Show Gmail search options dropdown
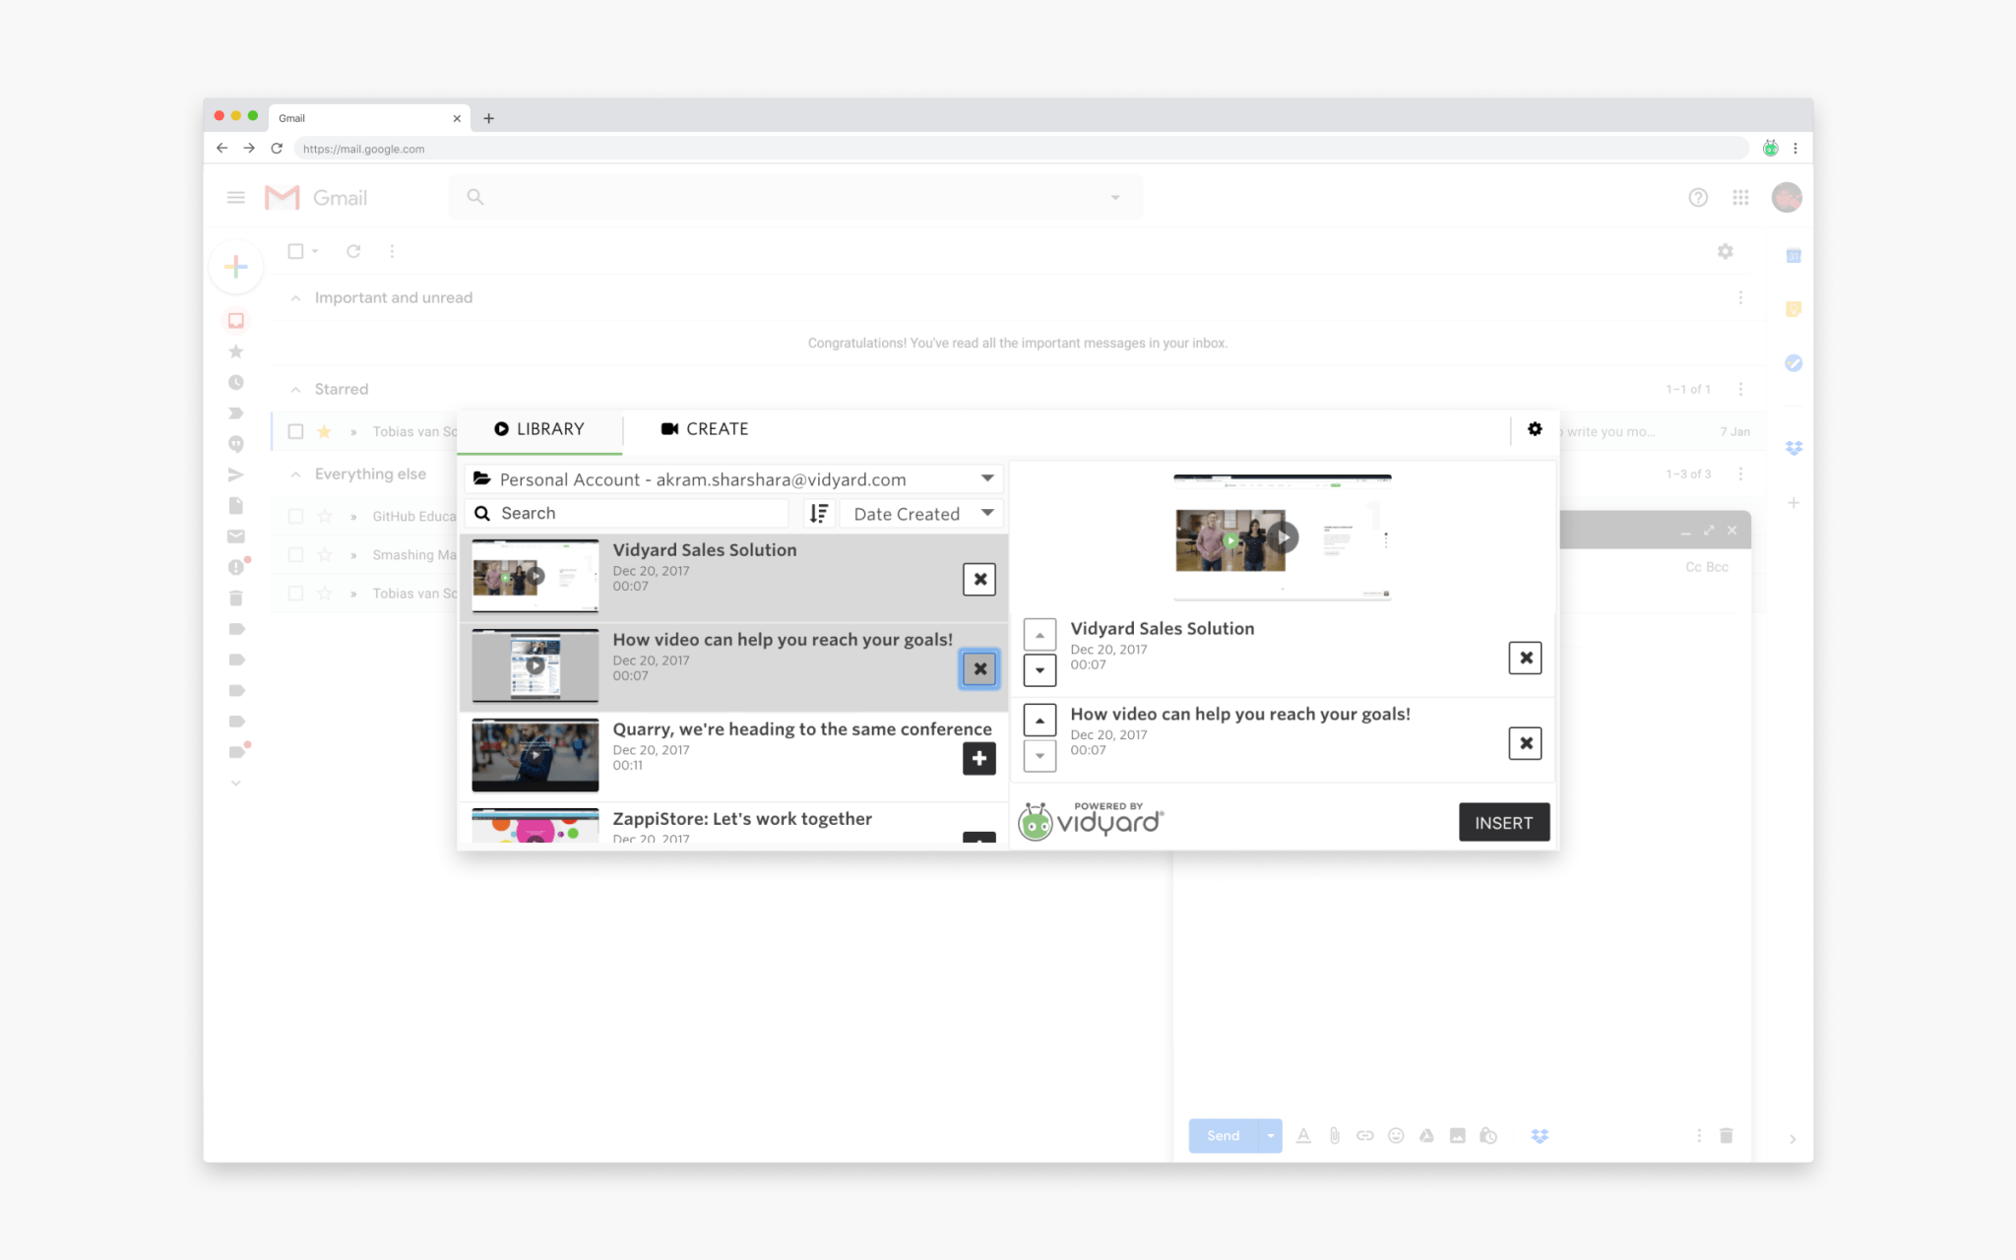Viewport: 2016px width, 1260px height. click(x=1115, y=198)
